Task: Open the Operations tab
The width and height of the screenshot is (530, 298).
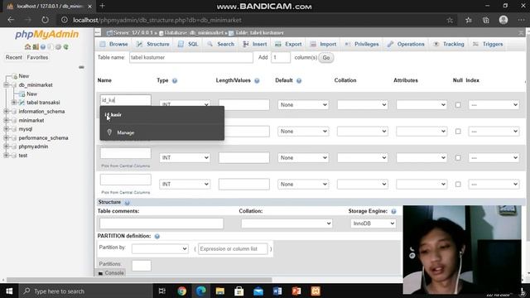Action: 406,44
